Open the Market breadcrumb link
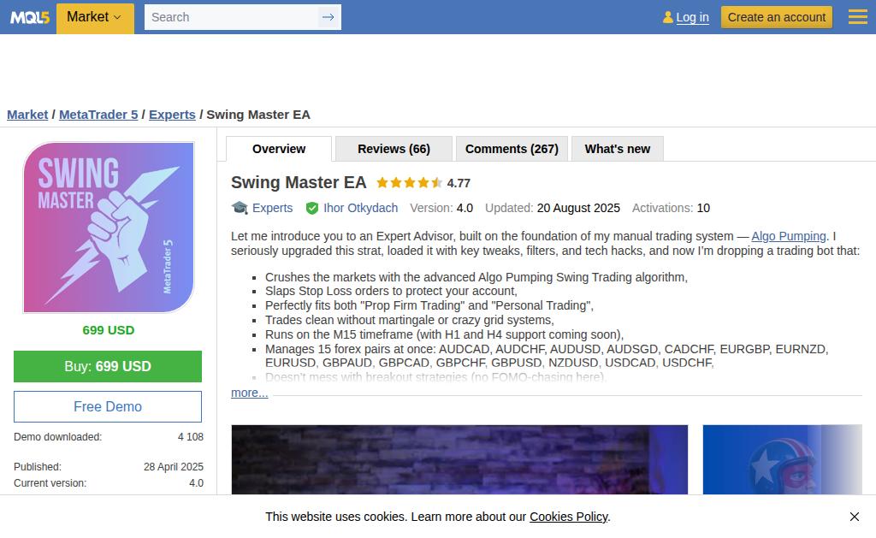 tap(27, 115)
